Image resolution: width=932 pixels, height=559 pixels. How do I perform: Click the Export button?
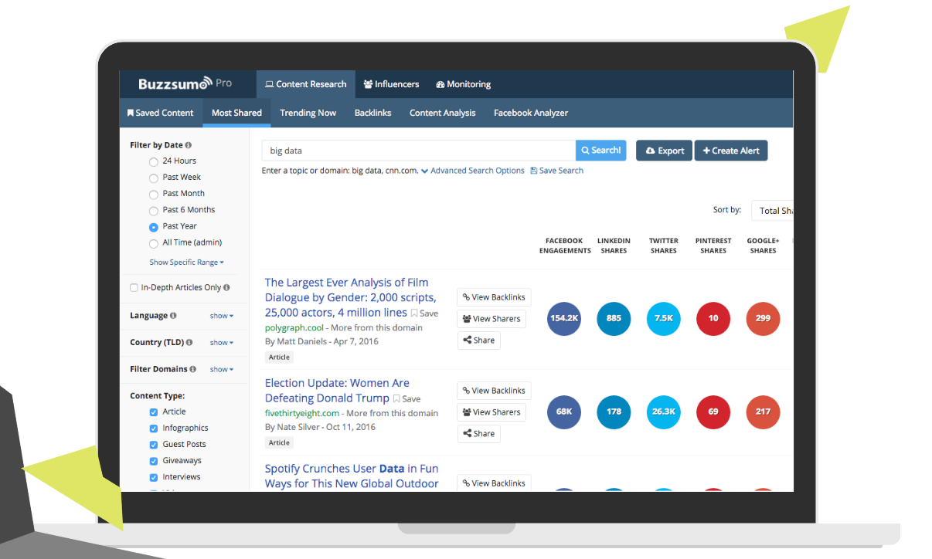664,151
